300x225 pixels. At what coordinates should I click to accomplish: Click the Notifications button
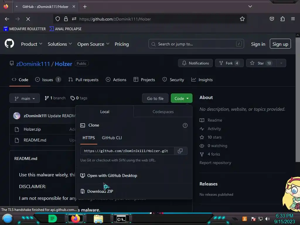[x=195, y=63]
